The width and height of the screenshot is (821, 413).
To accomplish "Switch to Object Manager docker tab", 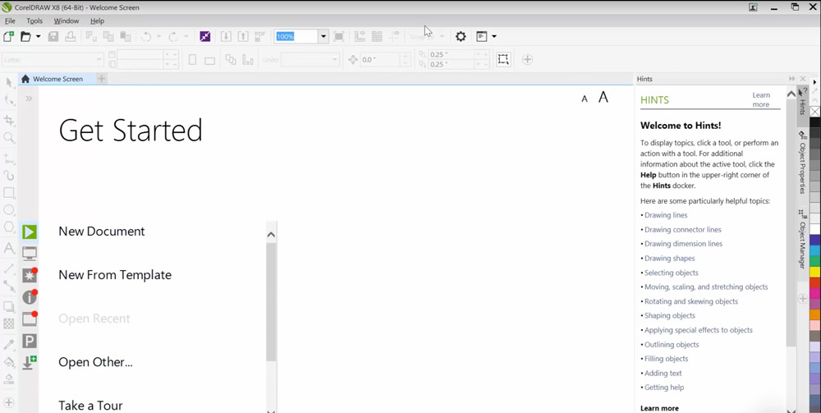I will pos(802,239).
